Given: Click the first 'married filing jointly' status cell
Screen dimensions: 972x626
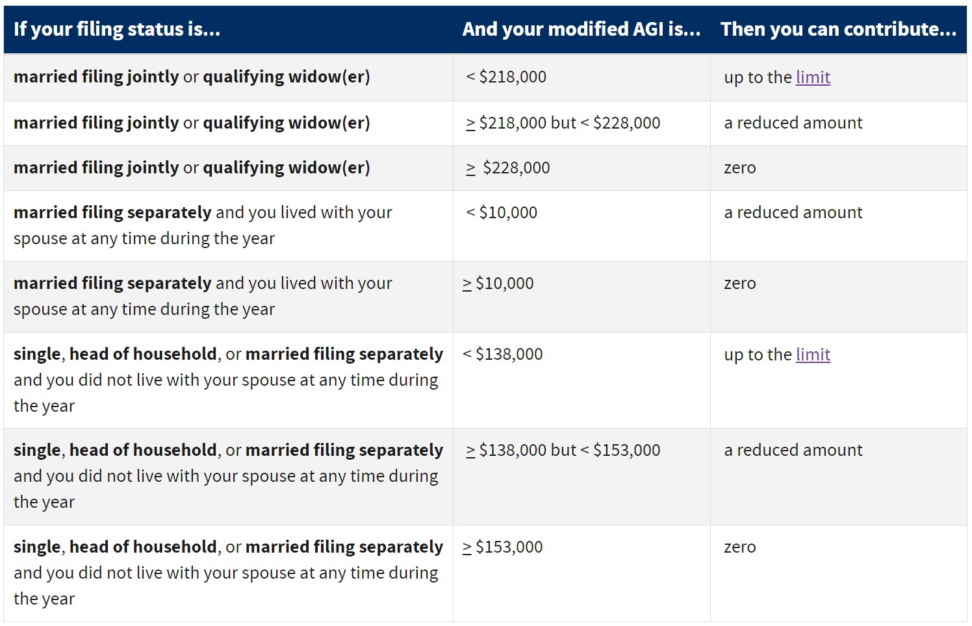Looking at the screenshot, I should 228,77.
